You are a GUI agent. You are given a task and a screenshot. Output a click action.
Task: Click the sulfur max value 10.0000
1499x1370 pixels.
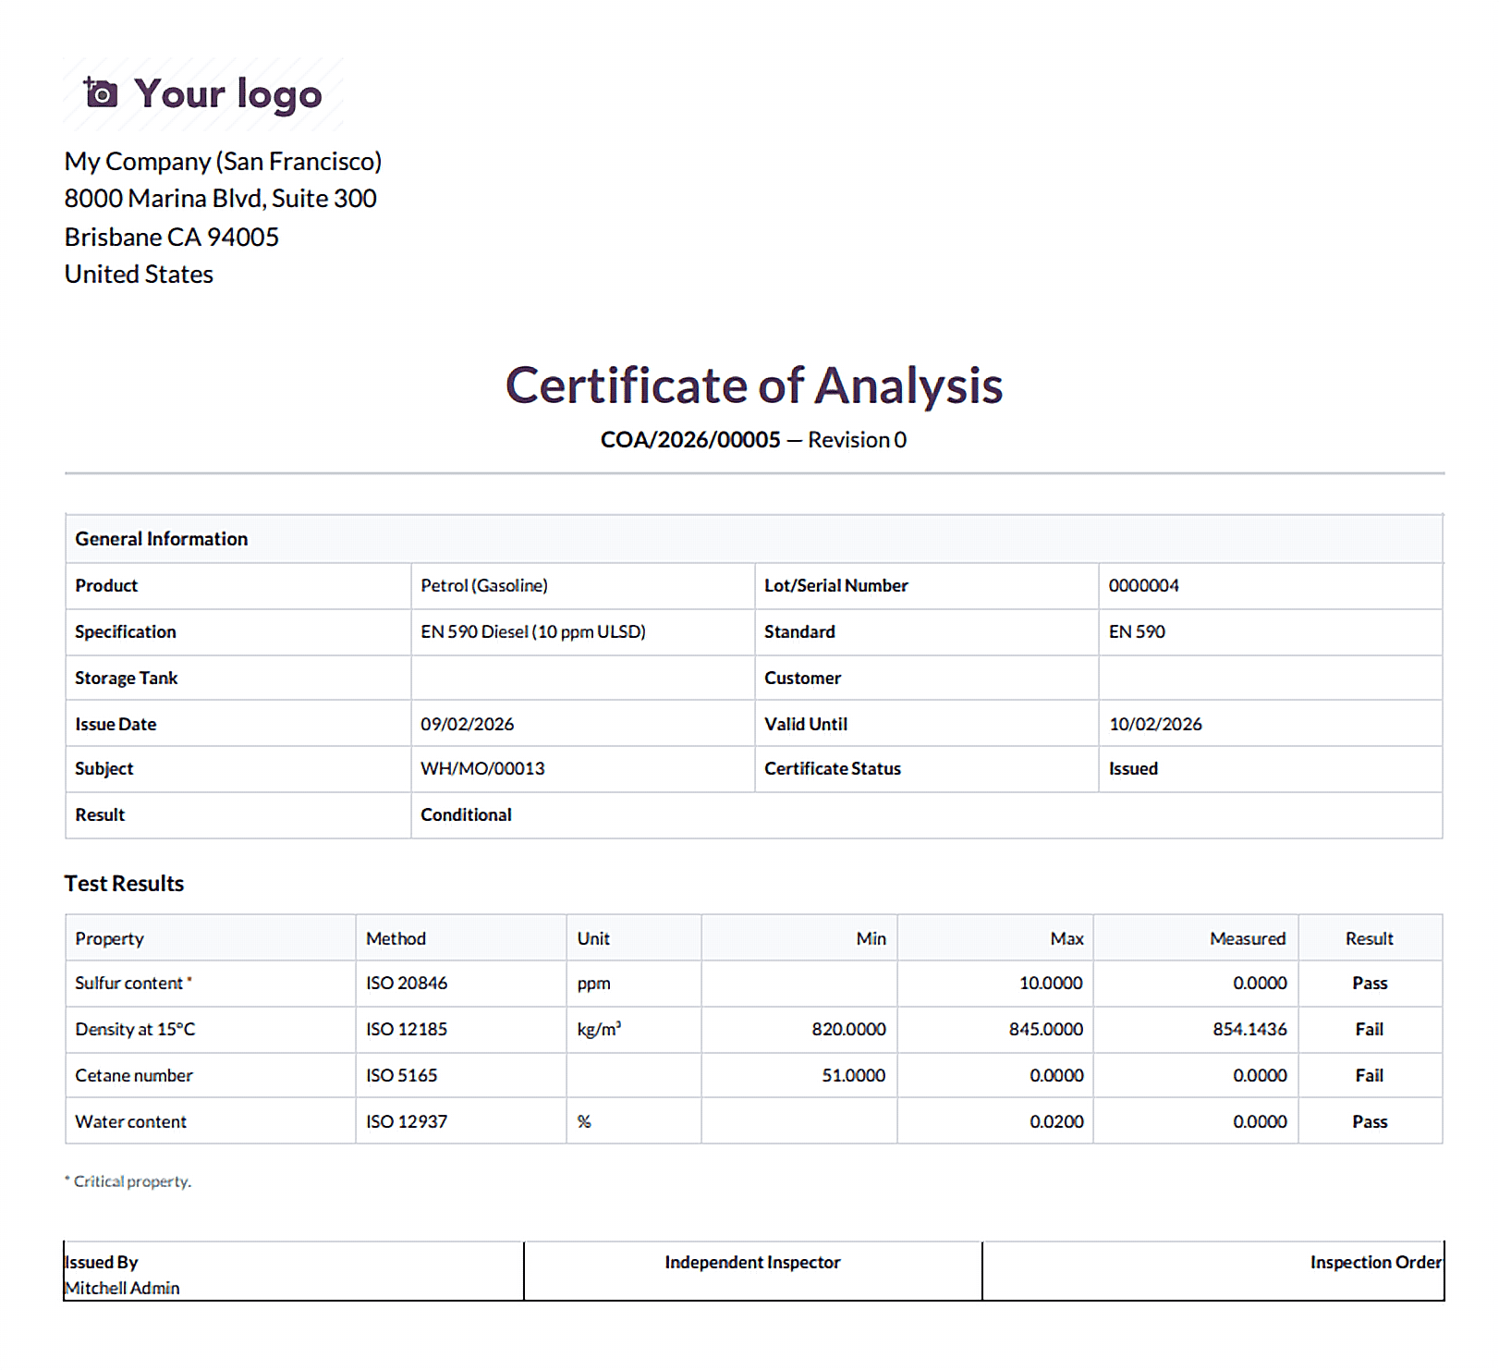[x=1051, y=983]
